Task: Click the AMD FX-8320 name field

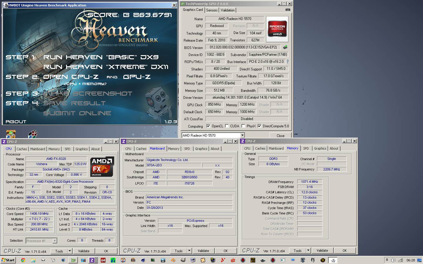Action: pos(56,159)
